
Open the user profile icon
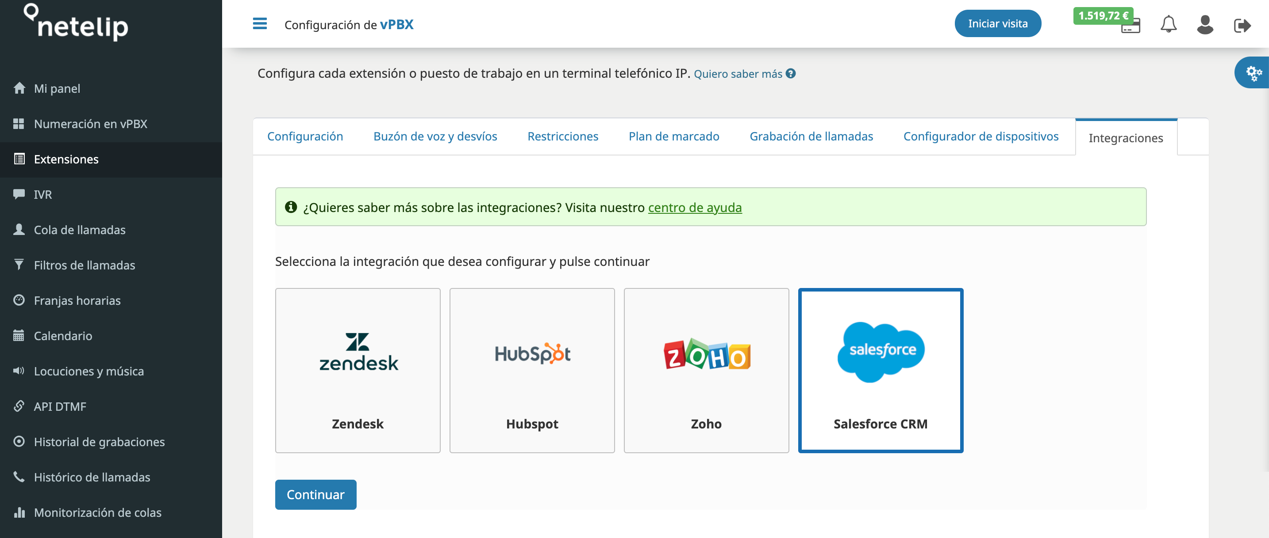1204,25
